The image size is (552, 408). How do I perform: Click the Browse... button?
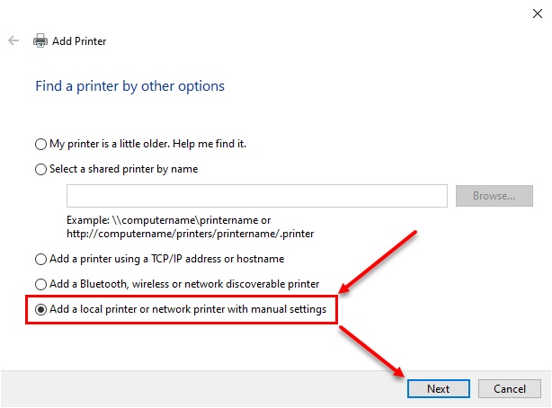(494, 196)
